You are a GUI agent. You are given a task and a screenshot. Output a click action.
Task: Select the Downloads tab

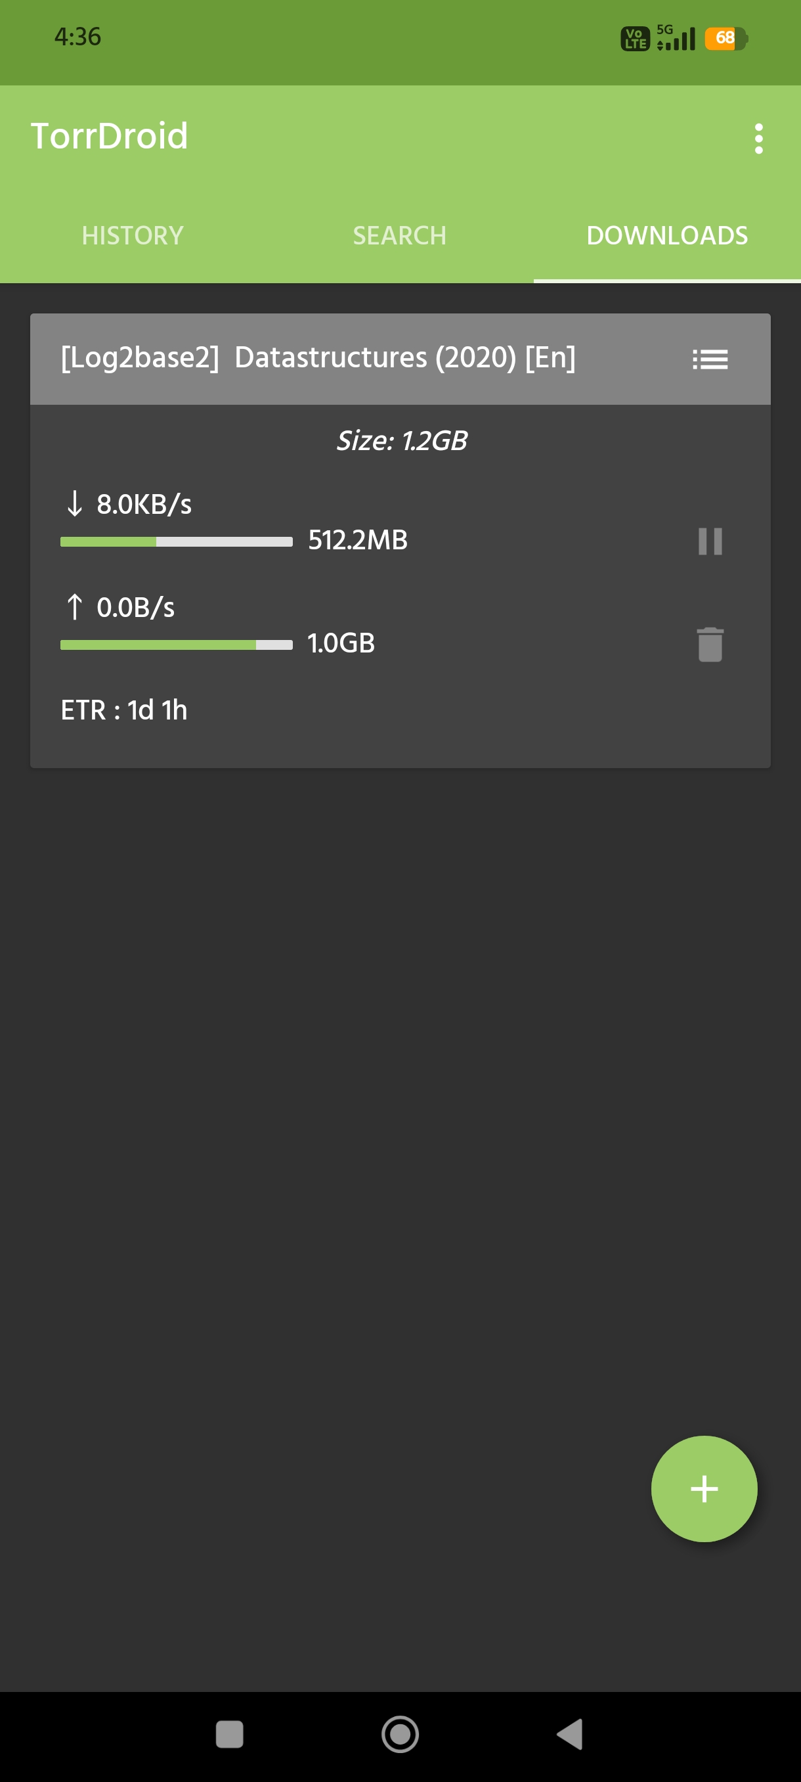coord(667,235)
